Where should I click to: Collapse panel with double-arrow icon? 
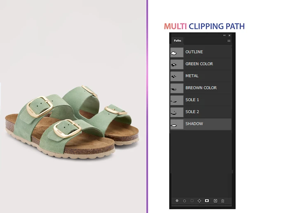click(224, 35)
